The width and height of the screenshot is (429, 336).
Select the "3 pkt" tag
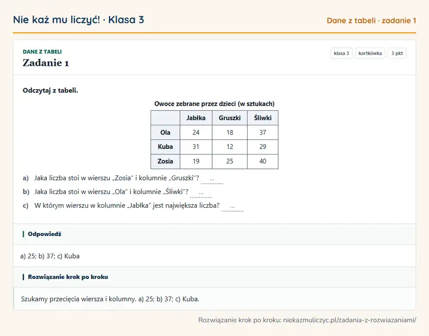coord(397,53)
